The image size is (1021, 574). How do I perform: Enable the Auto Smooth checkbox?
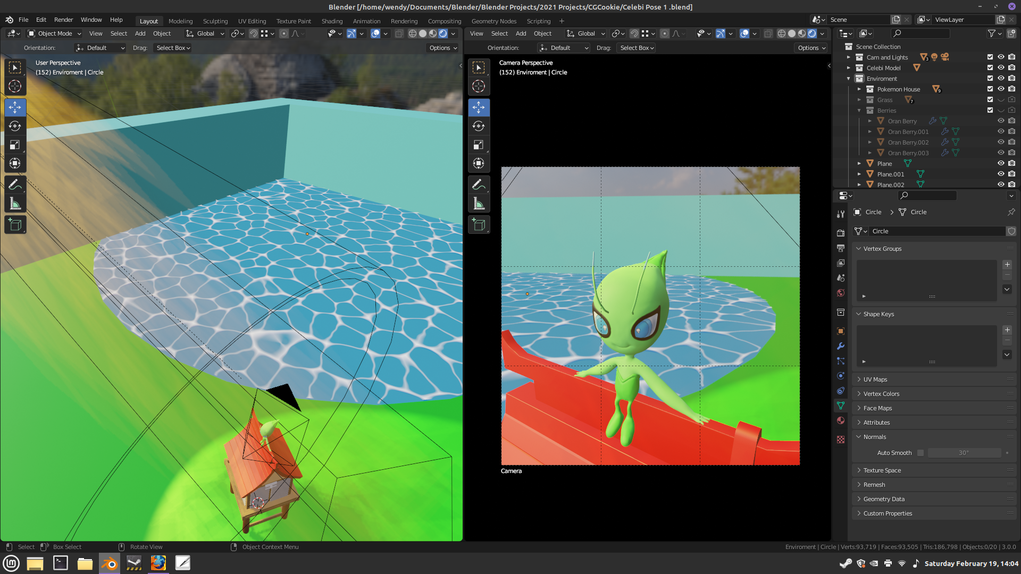pyautogui.click(x=920, y=453)
